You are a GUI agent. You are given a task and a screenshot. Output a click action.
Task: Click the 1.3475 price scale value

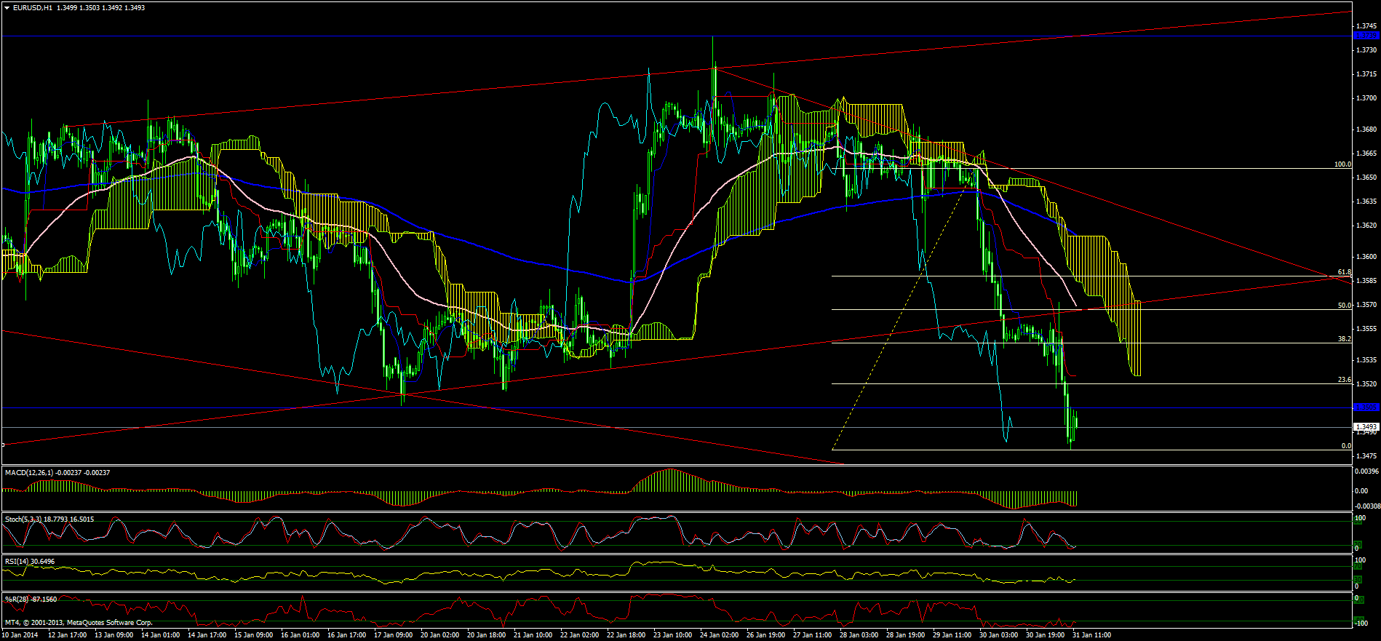coord(1367,456)
